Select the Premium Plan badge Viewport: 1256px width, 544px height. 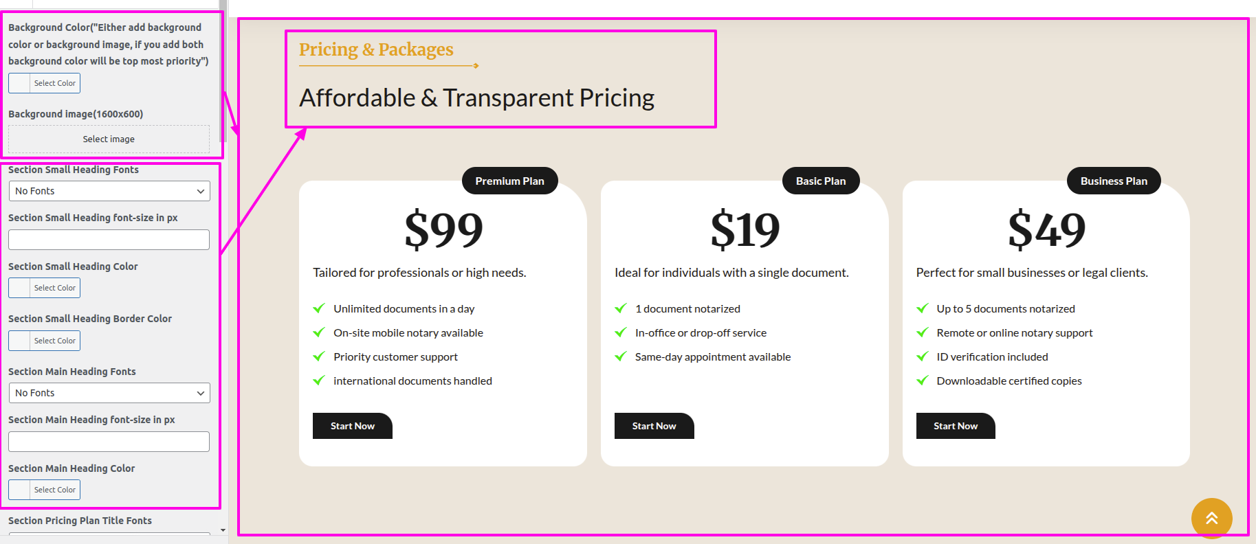(509, 181)
